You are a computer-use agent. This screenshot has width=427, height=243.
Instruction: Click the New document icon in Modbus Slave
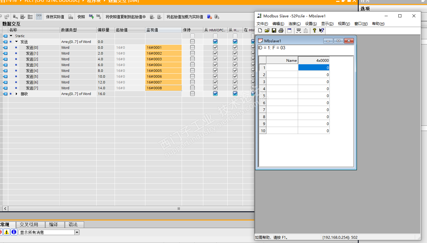pos(260,30)
